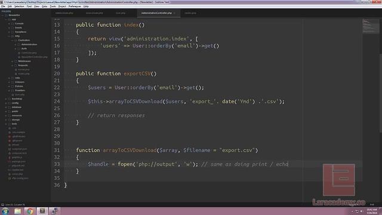382x215 pixels.
Task: Open the .env file in sidebar
Action: (14, 128)
